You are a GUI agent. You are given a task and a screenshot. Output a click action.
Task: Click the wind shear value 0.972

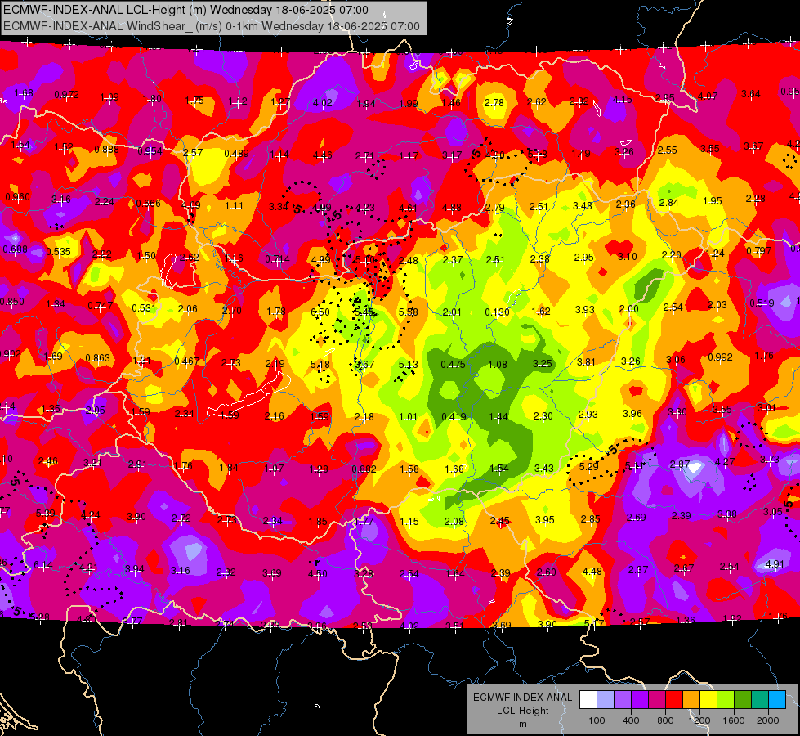click(66, 95)
